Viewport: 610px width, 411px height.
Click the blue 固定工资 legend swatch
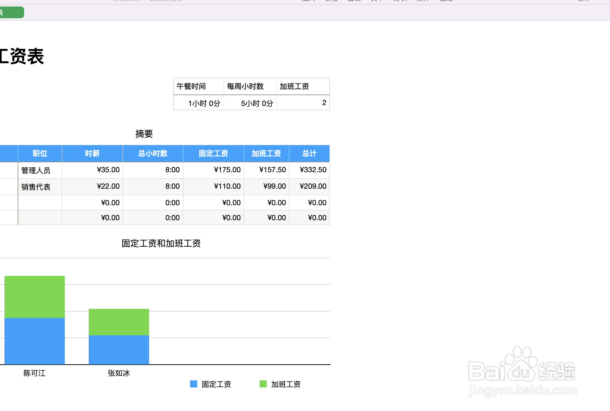pyautogui.click(x=193, y=384)
